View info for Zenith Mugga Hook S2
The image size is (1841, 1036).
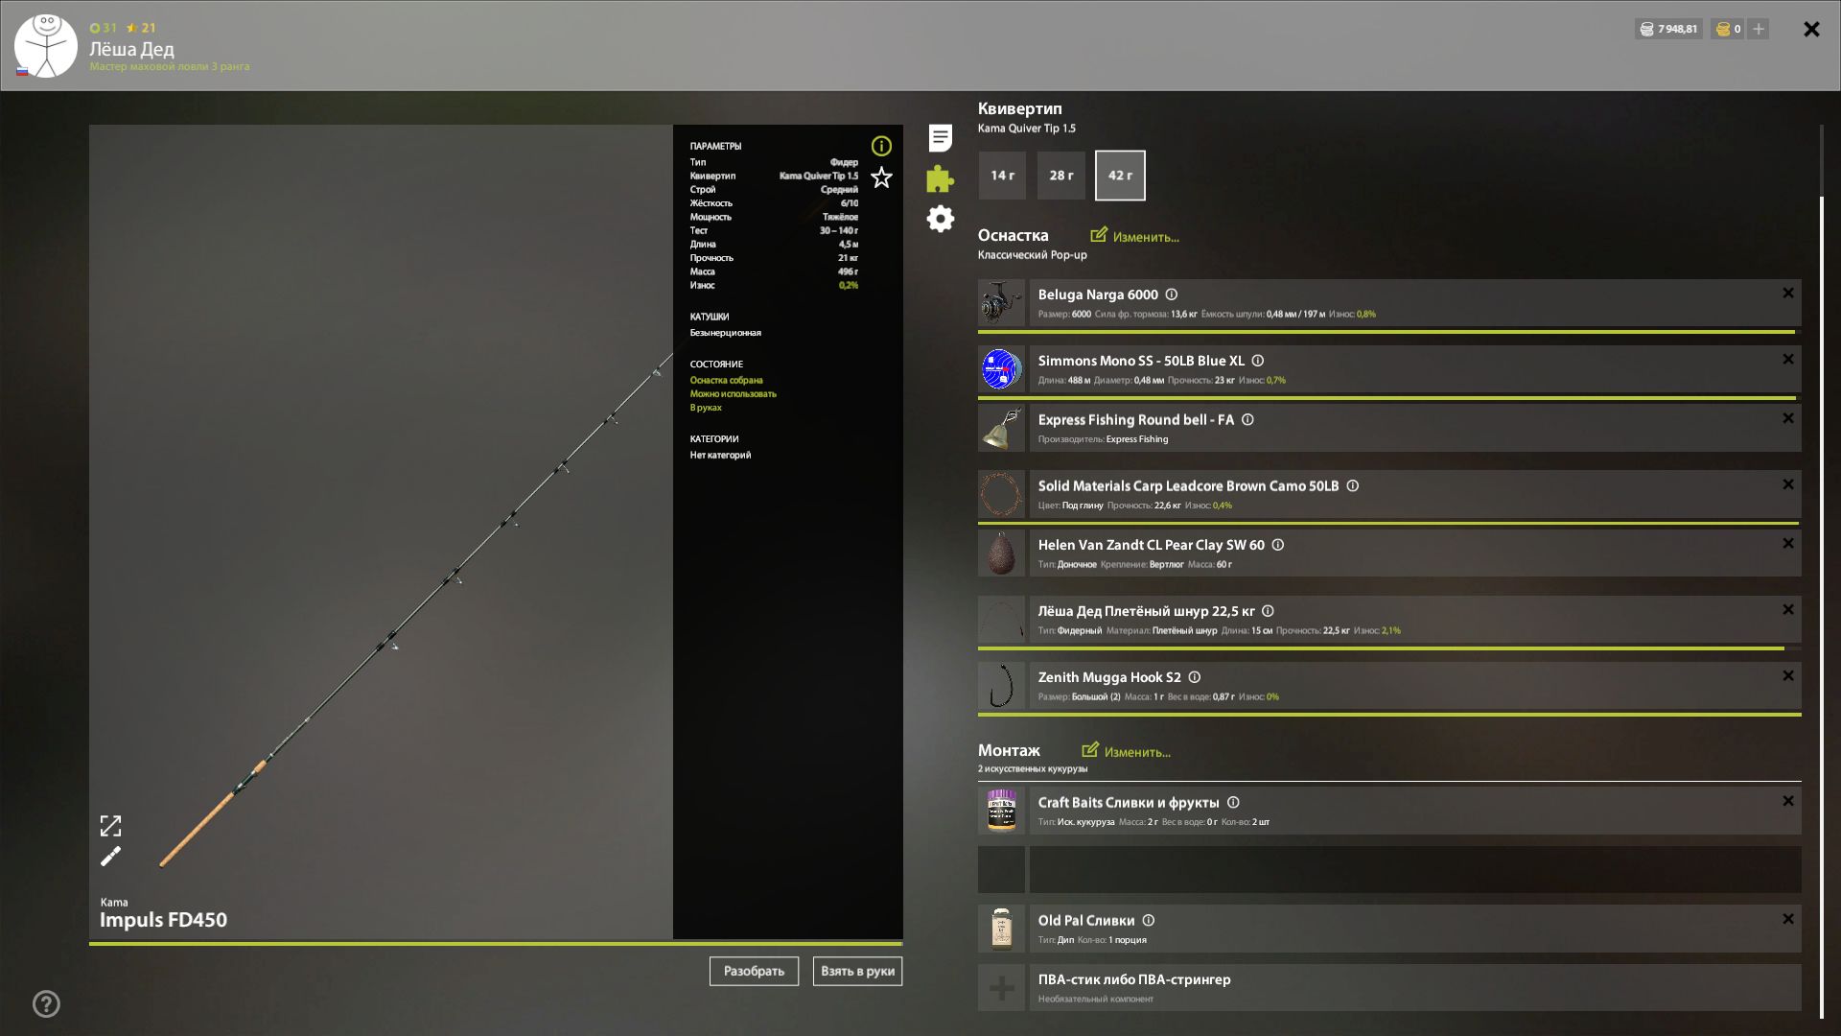[1196, 676]
